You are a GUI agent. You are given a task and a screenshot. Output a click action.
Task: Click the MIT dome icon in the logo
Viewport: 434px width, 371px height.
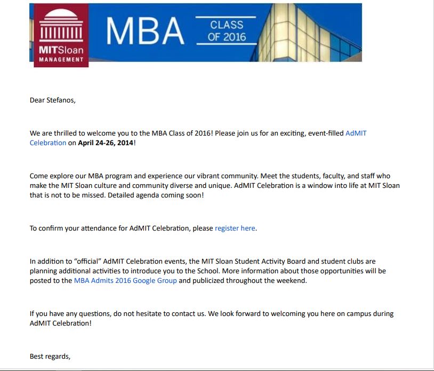(61, 27)
